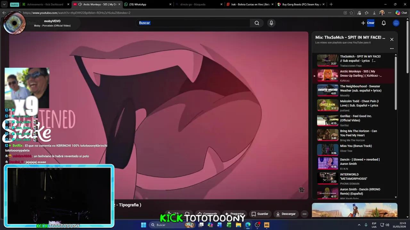Open the Windows Start menu
Screen dimensions: 410x230
click(143, 225)
